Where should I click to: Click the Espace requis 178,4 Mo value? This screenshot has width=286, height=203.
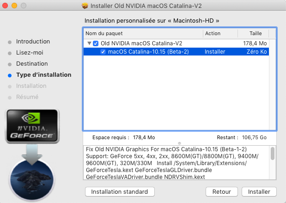click(x=144, y=137)
